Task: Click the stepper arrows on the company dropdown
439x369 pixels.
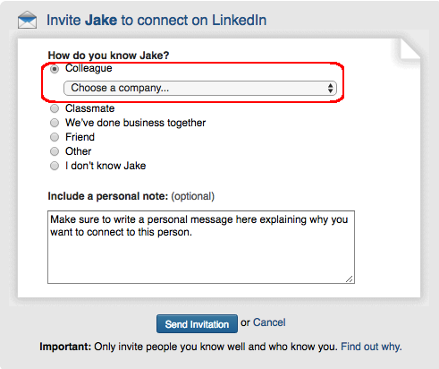Action: (x=330, y=88)
